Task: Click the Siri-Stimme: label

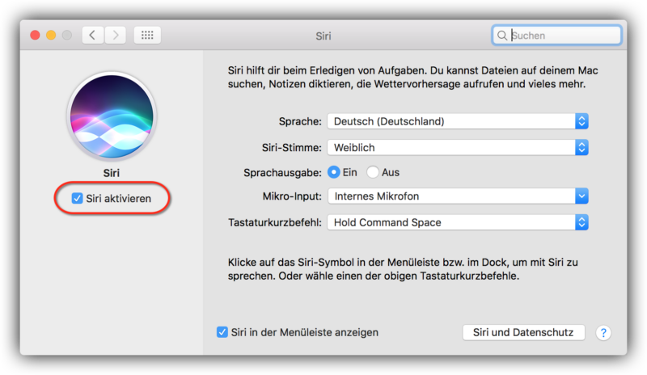Action: 292,147
